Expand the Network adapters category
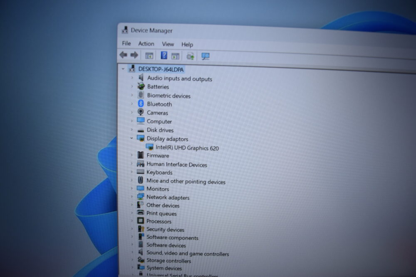 tap(131, 197)
